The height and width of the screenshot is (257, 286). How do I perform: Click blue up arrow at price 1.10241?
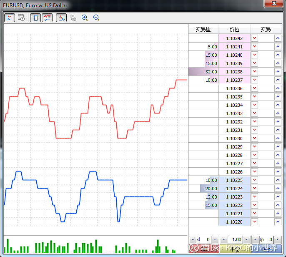pyautogui.click(x=278, y=47)
